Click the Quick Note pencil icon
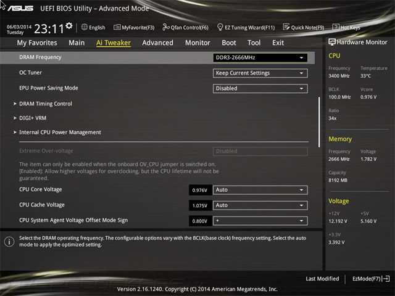 286,27
